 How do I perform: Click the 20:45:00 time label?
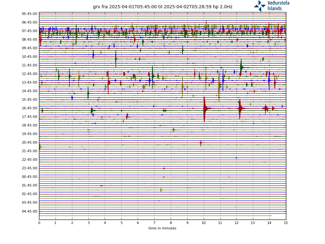pyautogui.click(x=30, y=143)
